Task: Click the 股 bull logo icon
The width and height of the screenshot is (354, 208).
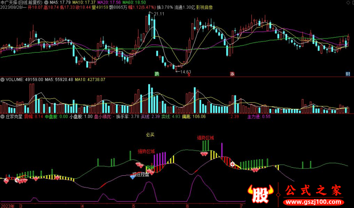Action: pyautogui.click(x=260, y=194)
